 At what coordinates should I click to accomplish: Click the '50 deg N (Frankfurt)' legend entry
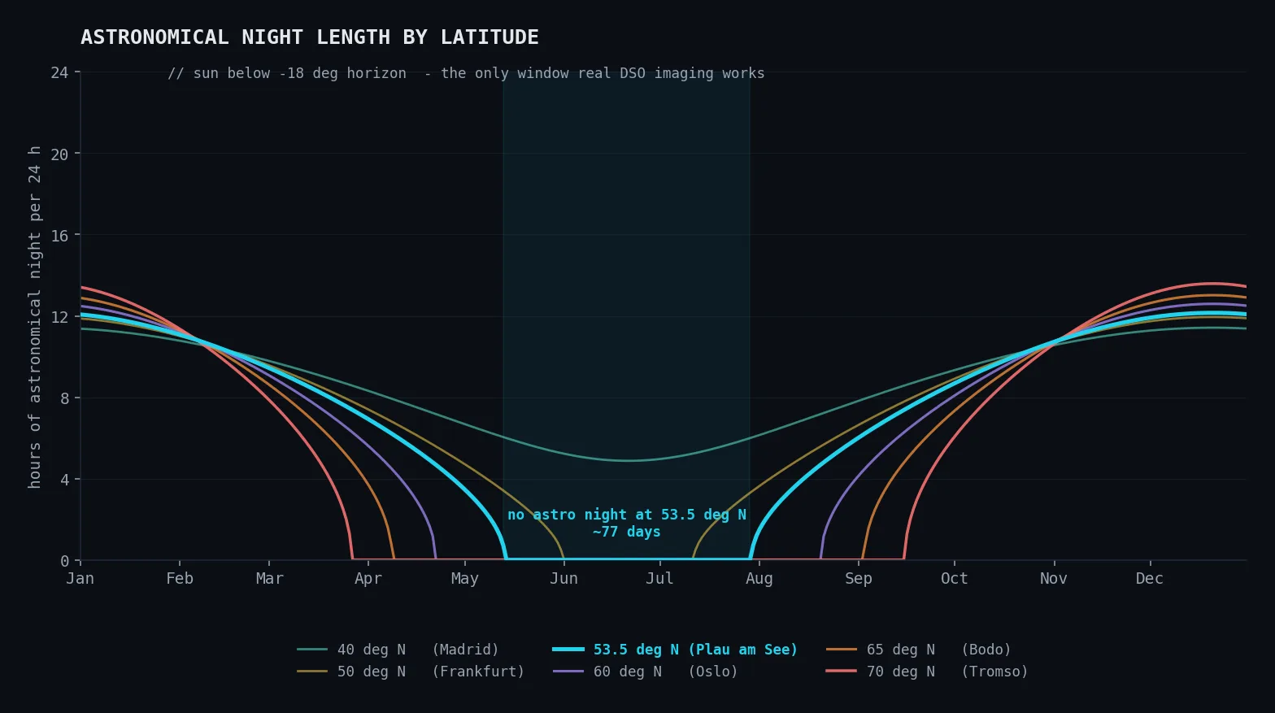click(x=411, y=672)
